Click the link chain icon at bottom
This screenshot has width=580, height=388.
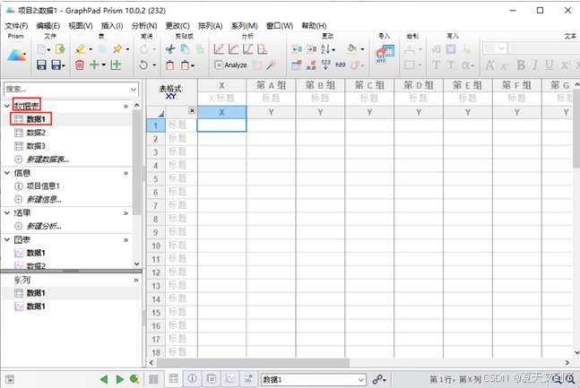coord(377,379)
